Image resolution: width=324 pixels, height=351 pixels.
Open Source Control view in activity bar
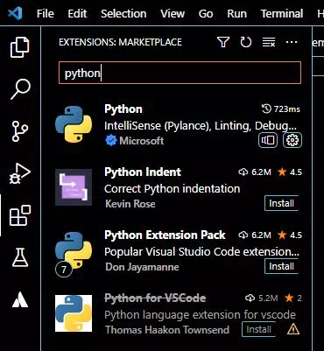tap(20, 131)
